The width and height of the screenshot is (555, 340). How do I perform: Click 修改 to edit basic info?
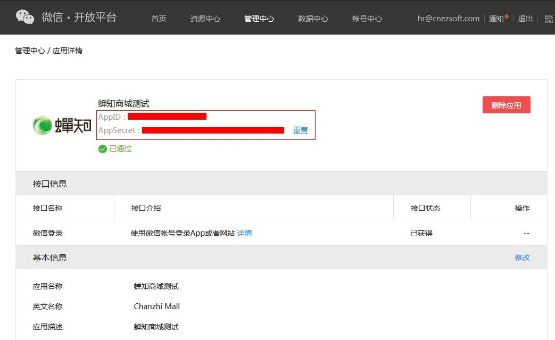click(x=522, y=258)
